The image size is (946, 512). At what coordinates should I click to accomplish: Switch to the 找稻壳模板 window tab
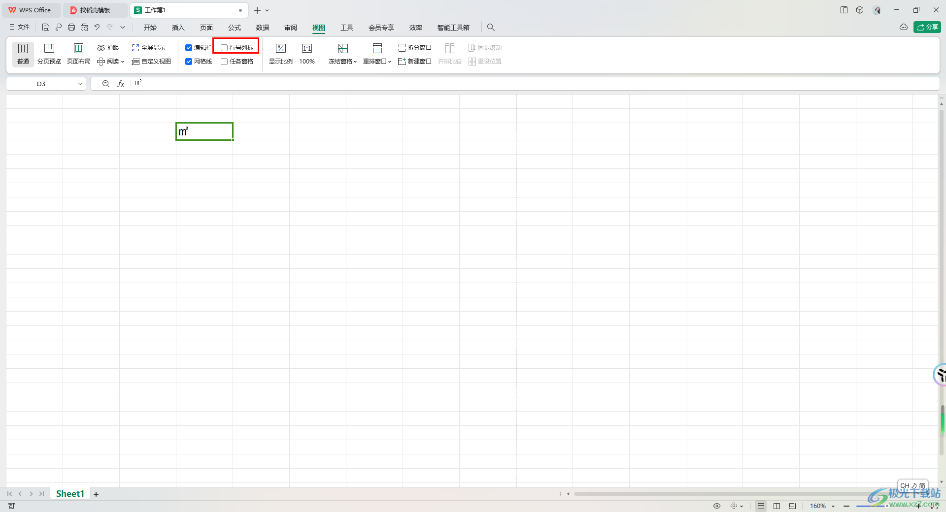[x=95, y=10]
